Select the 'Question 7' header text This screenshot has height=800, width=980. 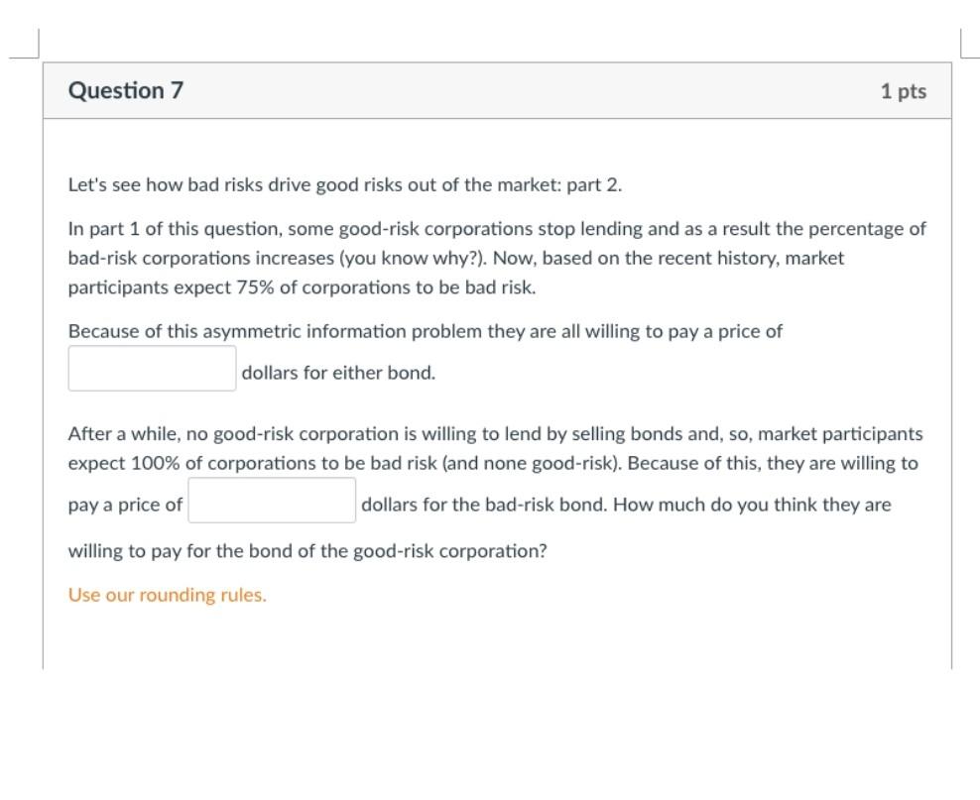coord(124,90)
